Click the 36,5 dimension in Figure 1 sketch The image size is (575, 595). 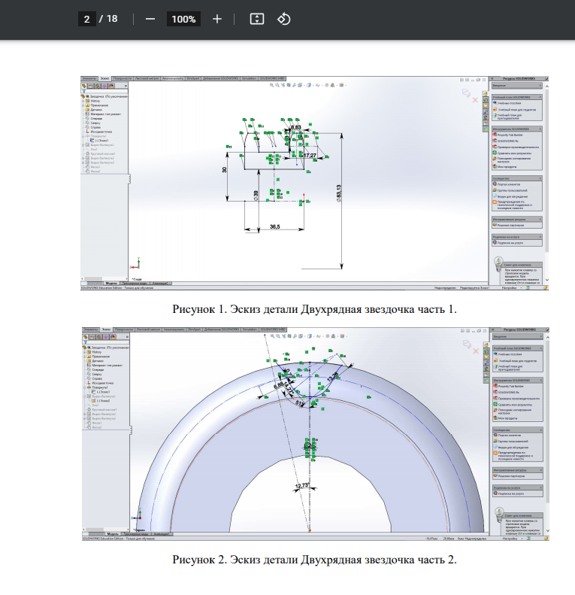[274, 226]
